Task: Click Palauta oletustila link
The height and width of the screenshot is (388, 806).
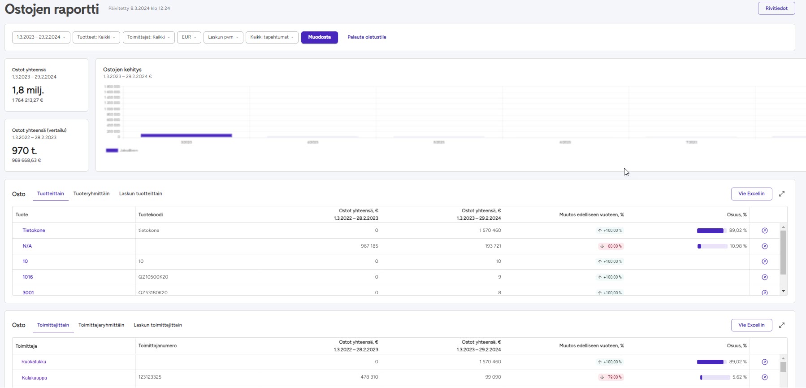Action: [x=367, y=37]
